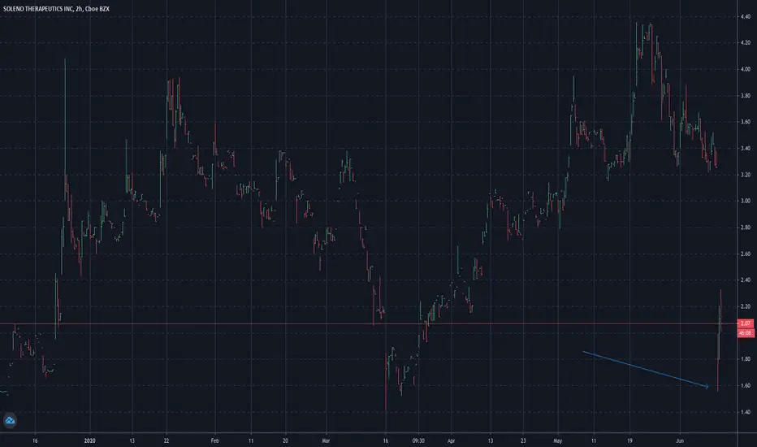Click the 3.80 price axis label

(746, 96)
